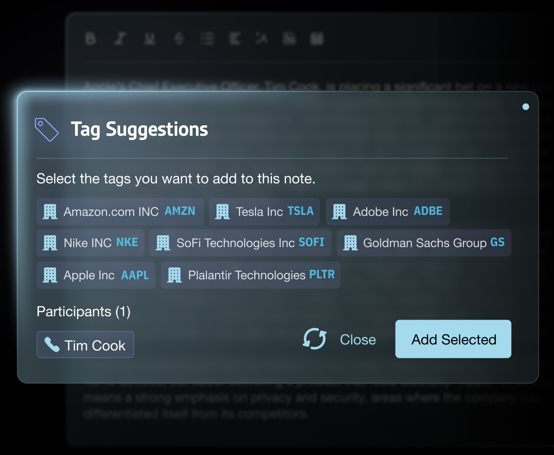Select the Tim Cook participant chip

tap(85, 345)
